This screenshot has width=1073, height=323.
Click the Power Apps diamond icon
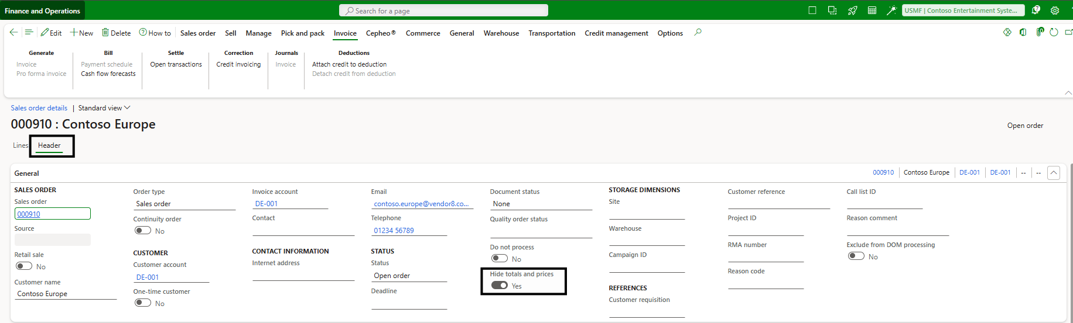coord(1007,32)
